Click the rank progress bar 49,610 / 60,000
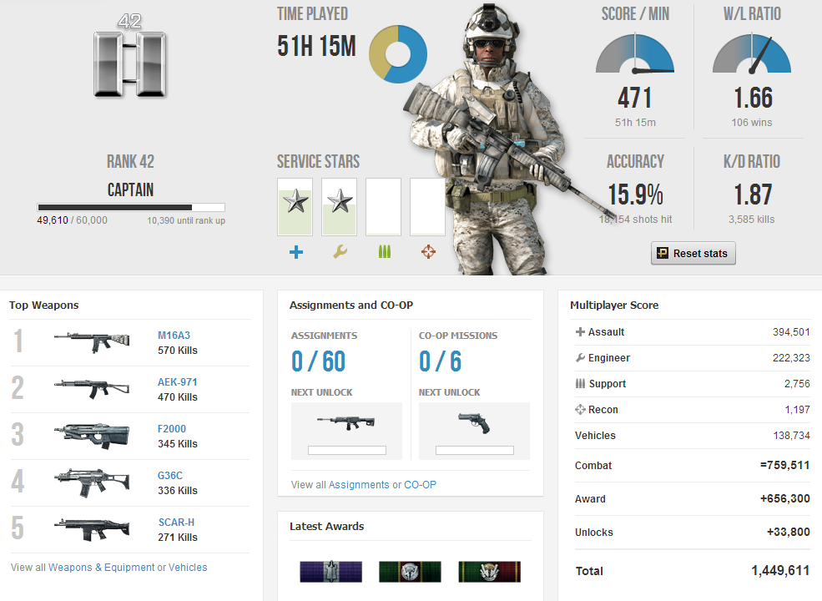The height and width of the screenshot is (601, 822). coord(131,207)
